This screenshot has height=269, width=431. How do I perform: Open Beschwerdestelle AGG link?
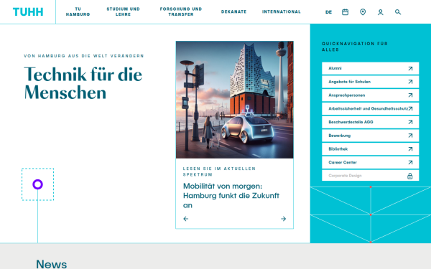370,122
